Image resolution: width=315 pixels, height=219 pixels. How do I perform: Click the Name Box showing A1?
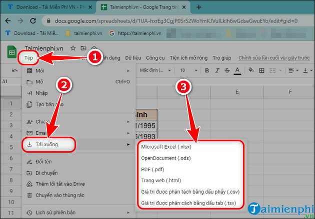[11, 81]
